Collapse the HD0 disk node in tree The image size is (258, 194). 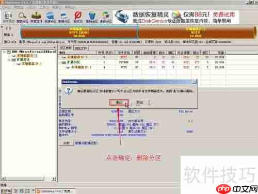pyautogui.click(x=5, y=52)
